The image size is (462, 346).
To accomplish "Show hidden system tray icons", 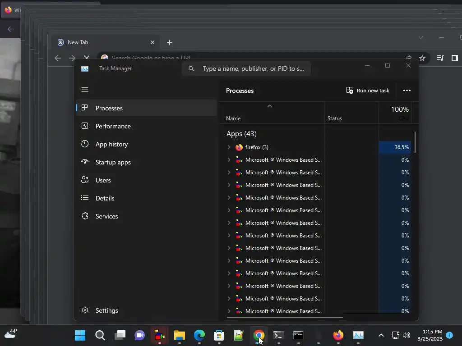I will pyautogui.click(x=381, y=335).
